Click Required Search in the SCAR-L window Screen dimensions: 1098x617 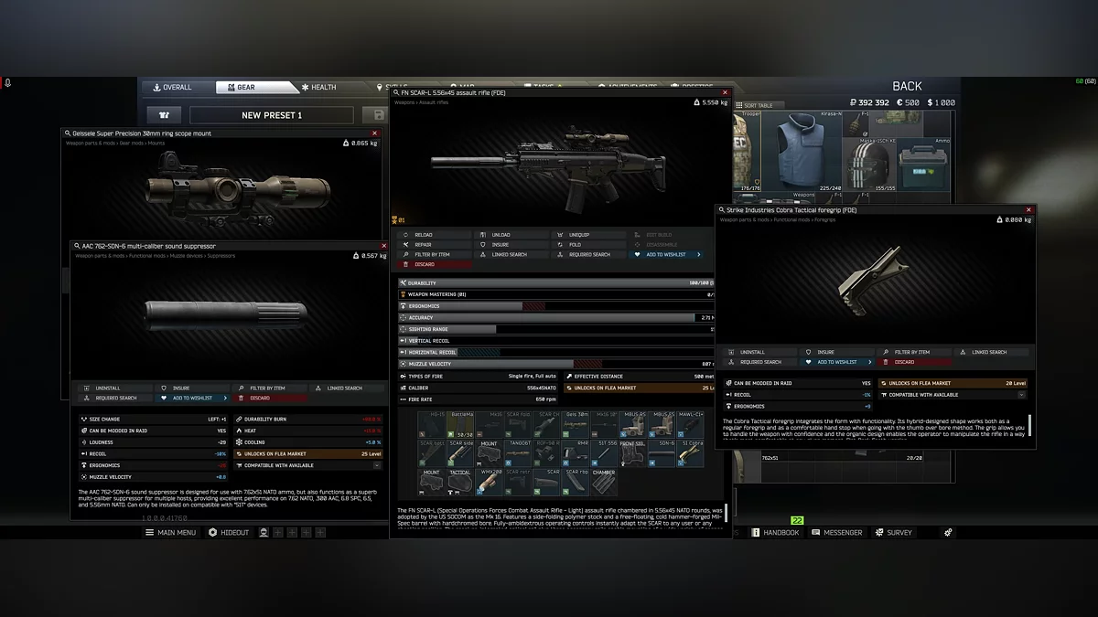tap(588, 254)
